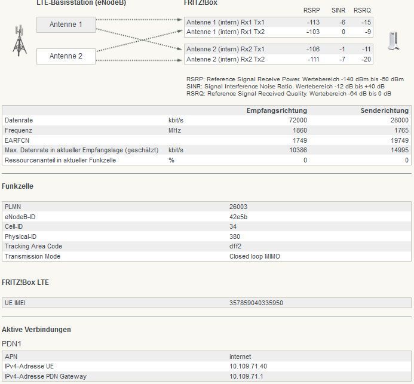Click the Empfangsrichtung column header
The height and width of the screenshot is (384, 414).
277,110
